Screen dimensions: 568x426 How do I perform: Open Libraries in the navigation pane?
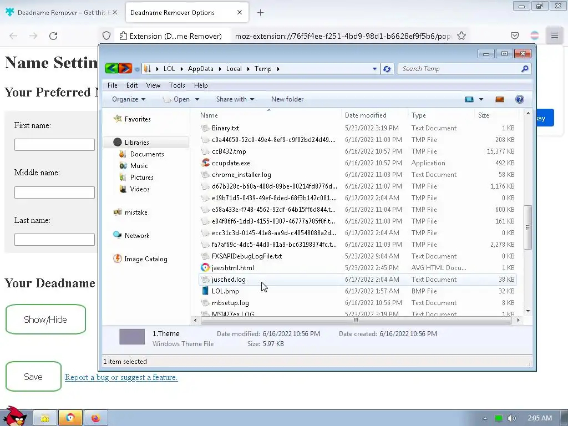point(136,143)
